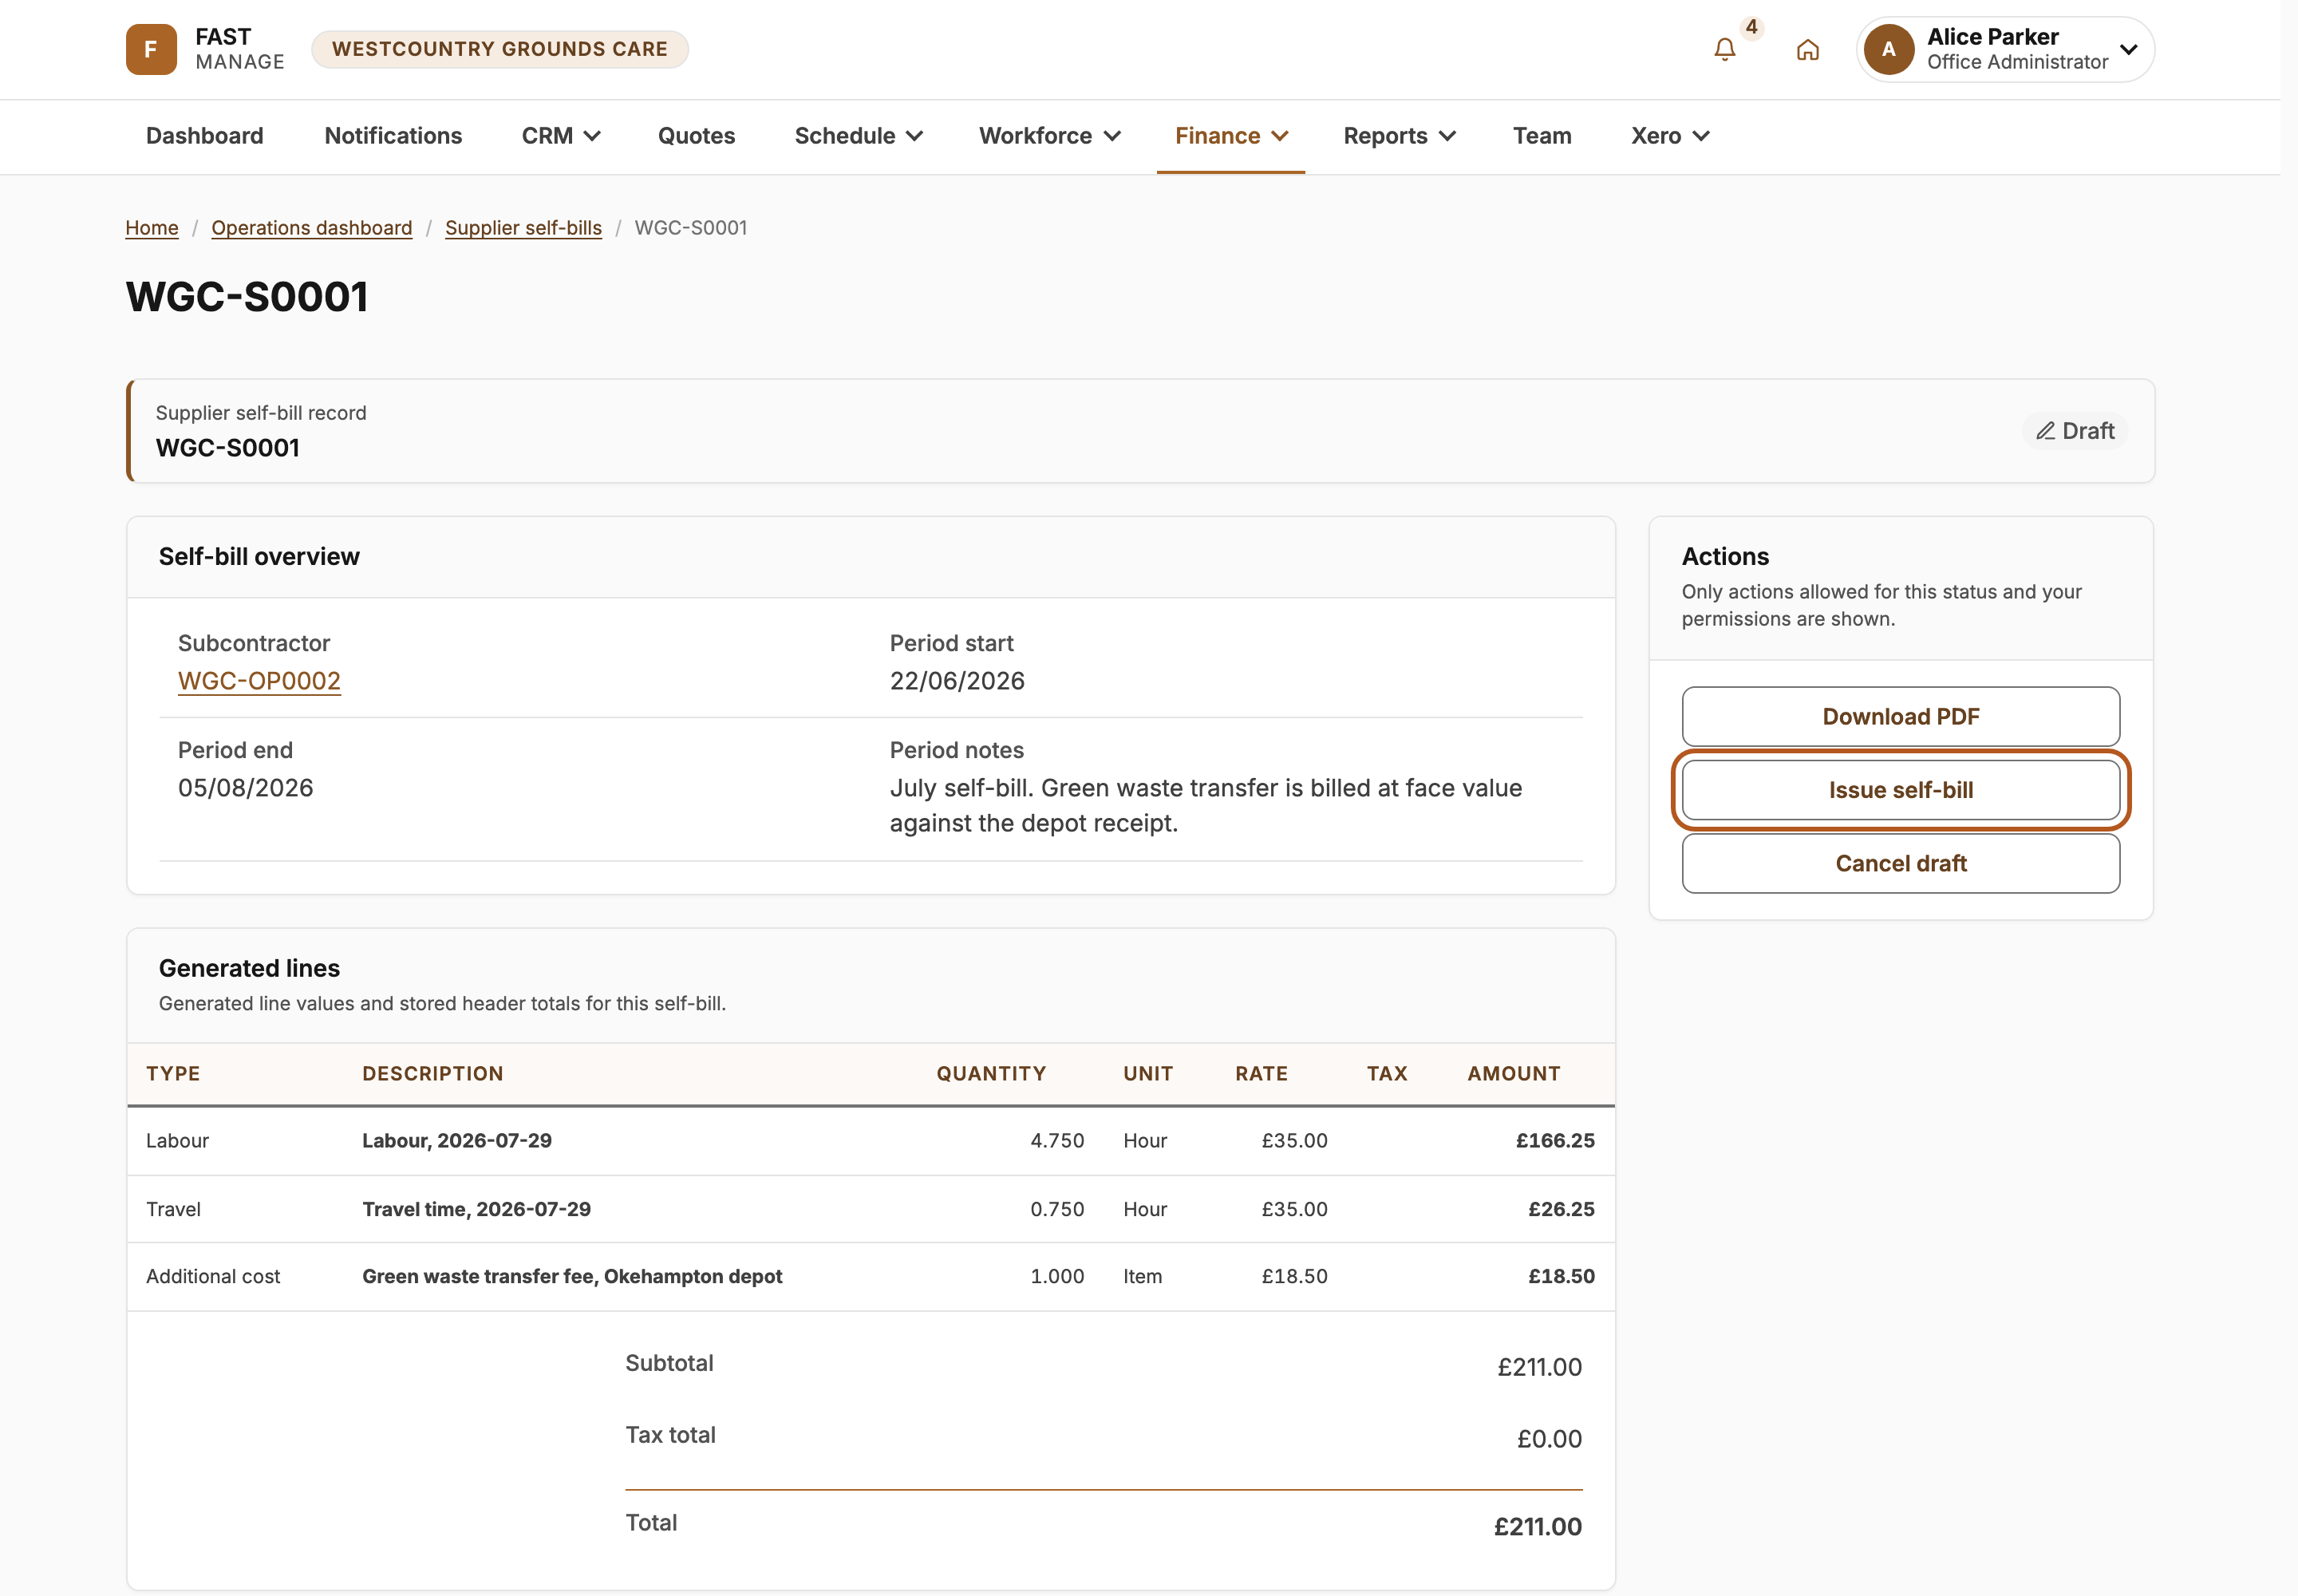Follow the Home breadcrumb link
This screenshot has height=1596, width=2298.
click(152, 228)
